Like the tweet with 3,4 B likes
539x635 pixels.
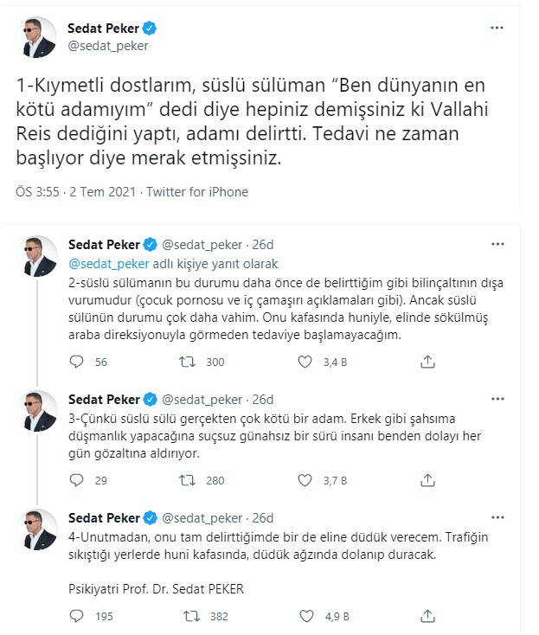pos(305,362)
